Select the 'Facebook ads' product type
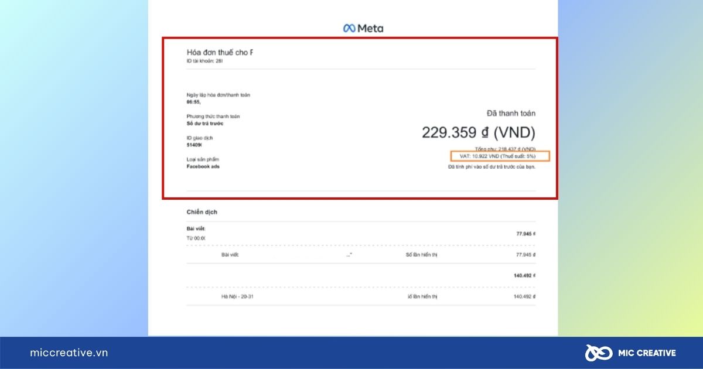 coord(203,166)
